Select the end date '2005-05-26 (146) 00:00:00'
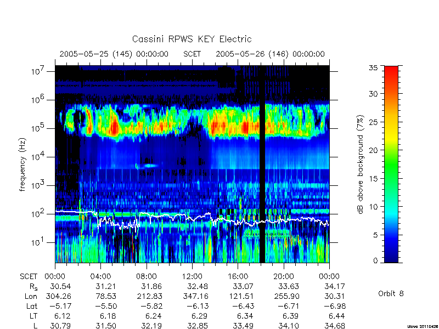439x329 pixels. [270, 54]
